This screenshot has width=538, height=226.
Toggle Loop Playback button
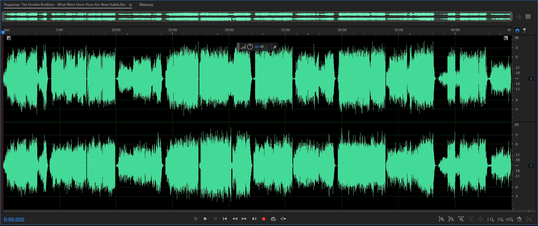(273, 219)
